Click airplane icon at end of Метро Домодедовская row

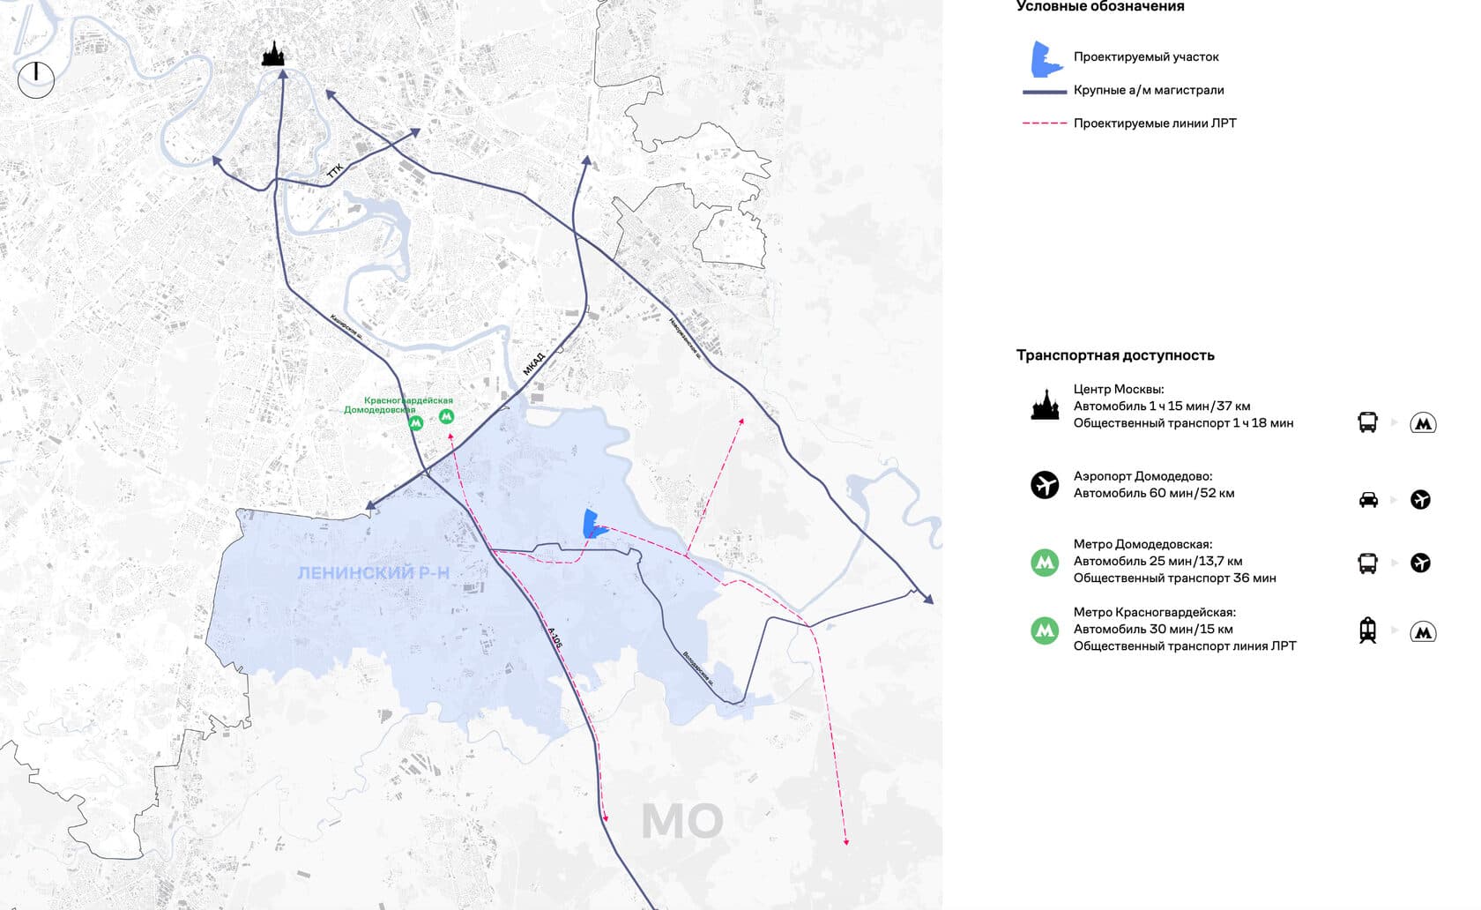click(1420, 563)
